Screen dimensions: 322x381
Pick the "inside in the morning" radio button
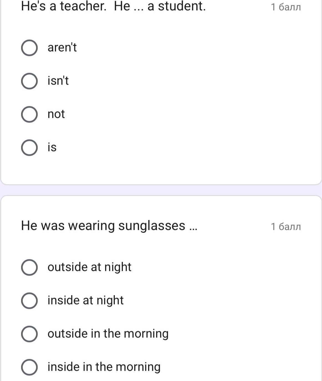pyautogui.click(x=29, y=367)
